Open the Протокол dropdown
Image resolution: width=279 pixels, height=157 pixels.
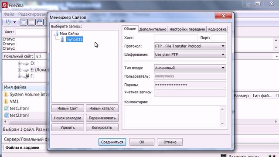(190, 46)
